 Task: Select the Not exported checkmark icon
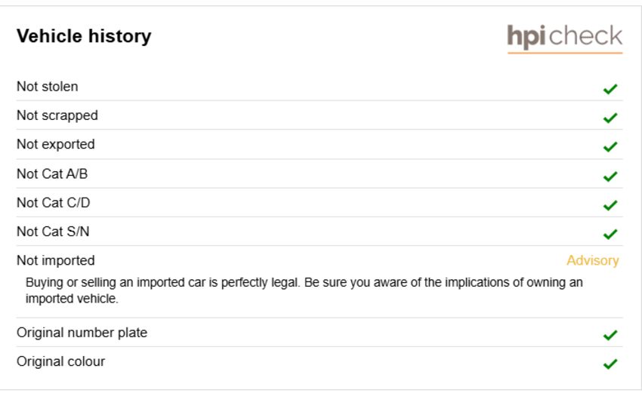(x=610, y=146)
